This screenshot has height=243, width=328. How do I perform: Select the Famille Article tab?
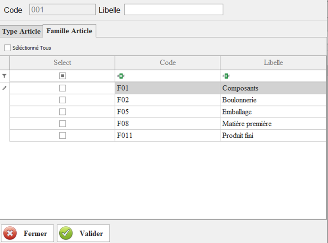click(x=69, y=31)
